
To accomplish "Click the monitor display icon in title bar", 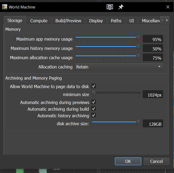I will (110, 7).
